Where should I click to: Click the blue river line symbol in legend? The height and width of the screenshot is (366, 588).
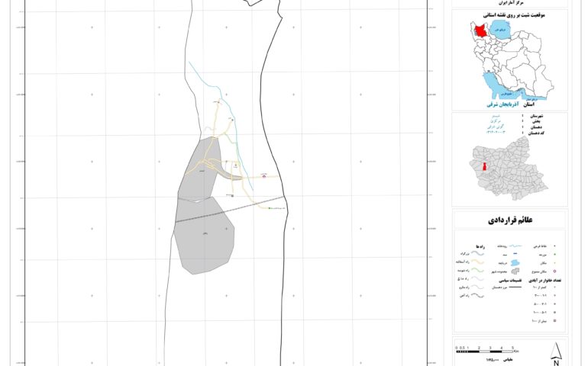(515, 247)
